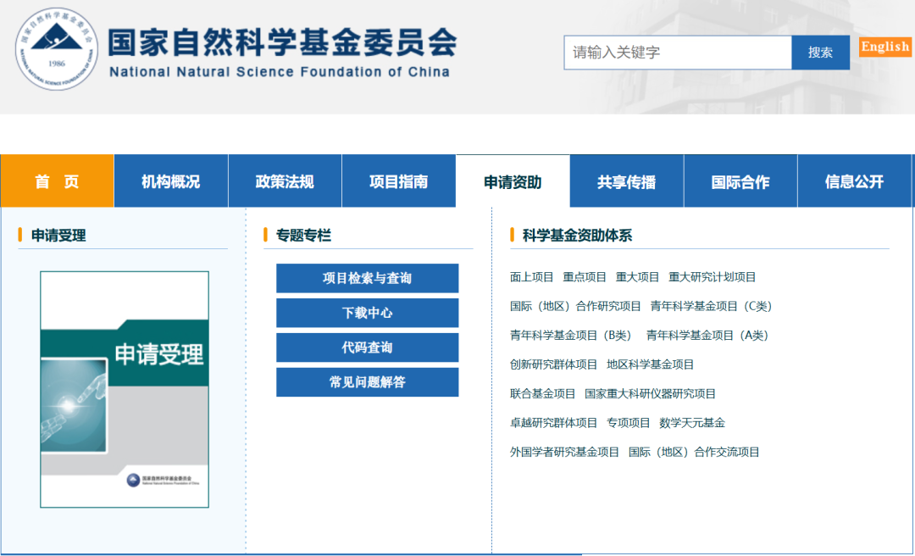Open the 政策法规 tab

[285, 181]
